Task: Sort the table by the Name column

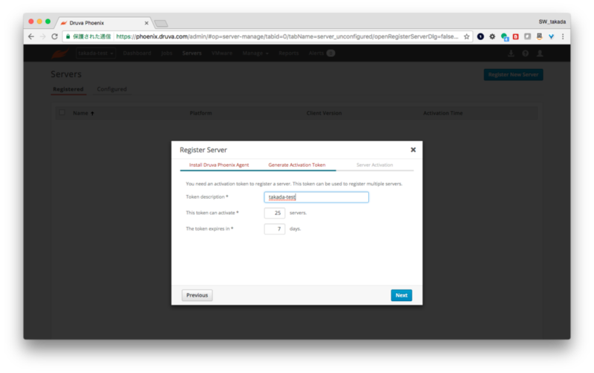Action: [83, 113]
